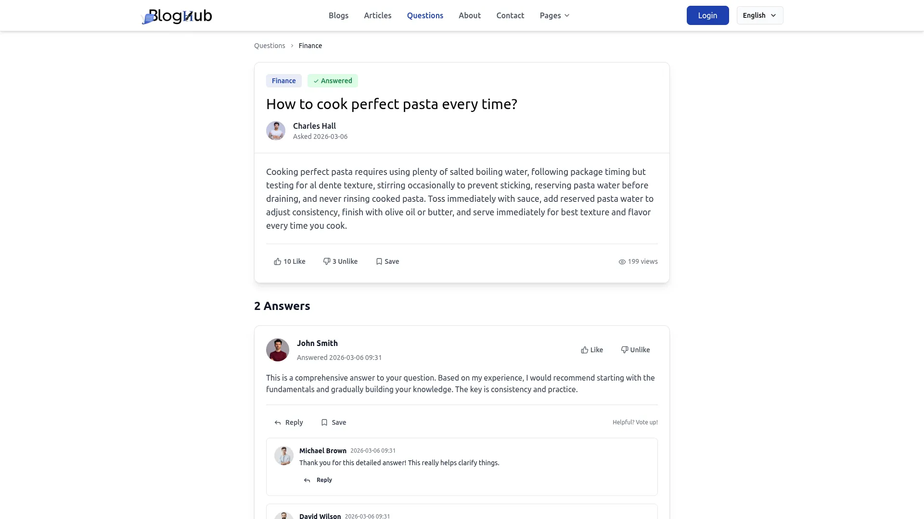Click the Finance category tag
The image size is (924, 519).
(283, 81)
